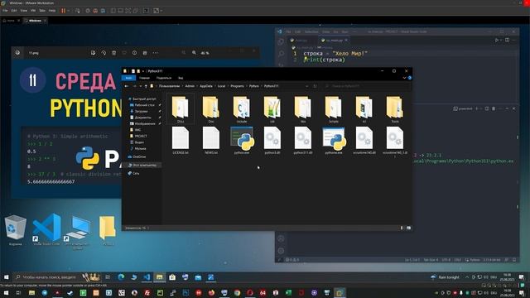
Task: Select the python.exe file
Action: [242, 141]
